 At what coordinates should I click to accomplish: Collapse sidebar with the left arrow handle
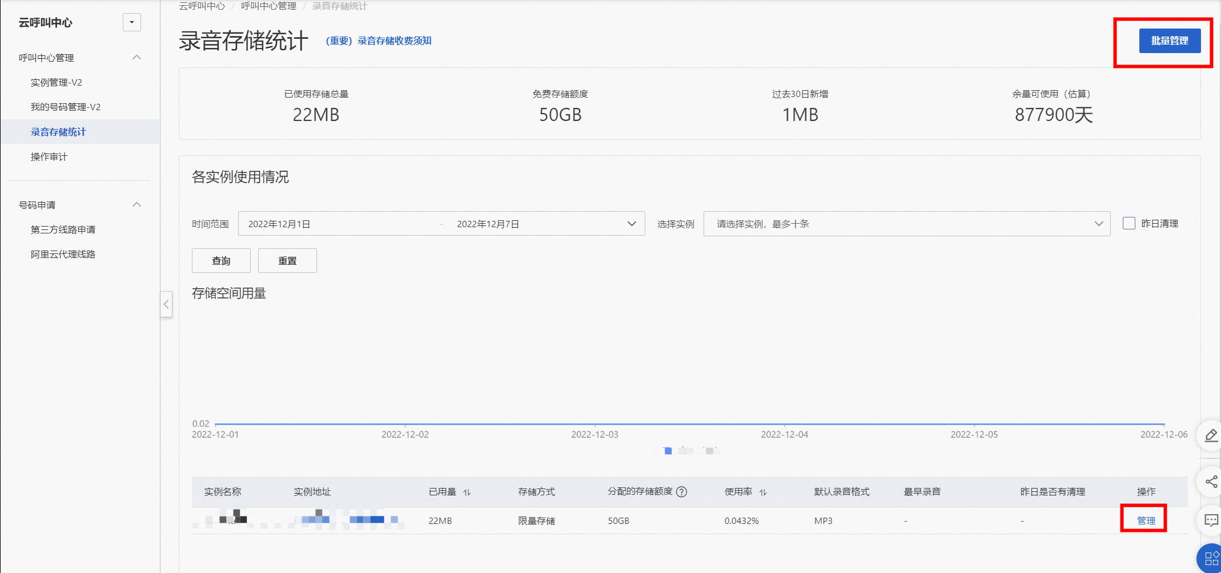click(x=166, y=304)
